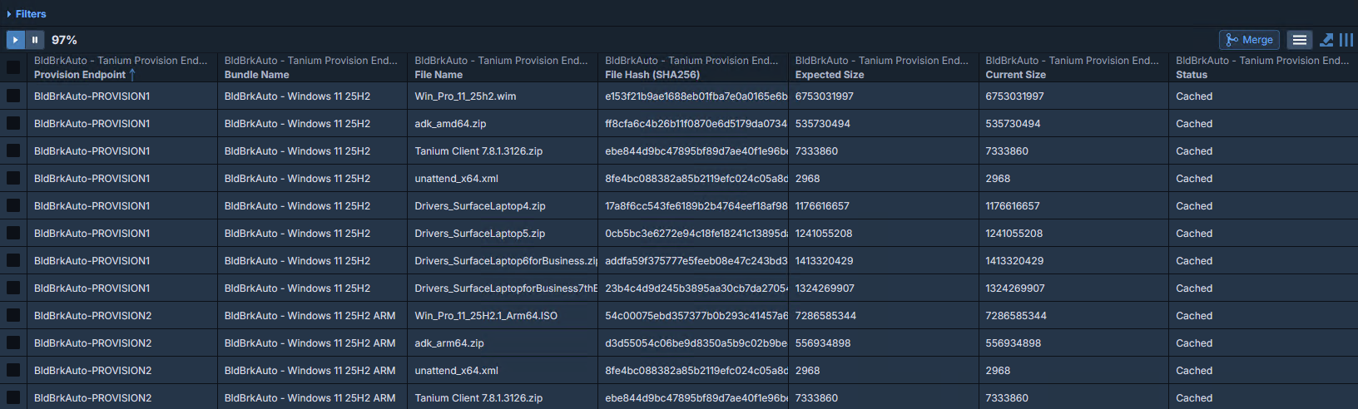
Task: Click hash starting 0cb5bc3e6272e94c18fe
Action: click(x=696, y=234)
